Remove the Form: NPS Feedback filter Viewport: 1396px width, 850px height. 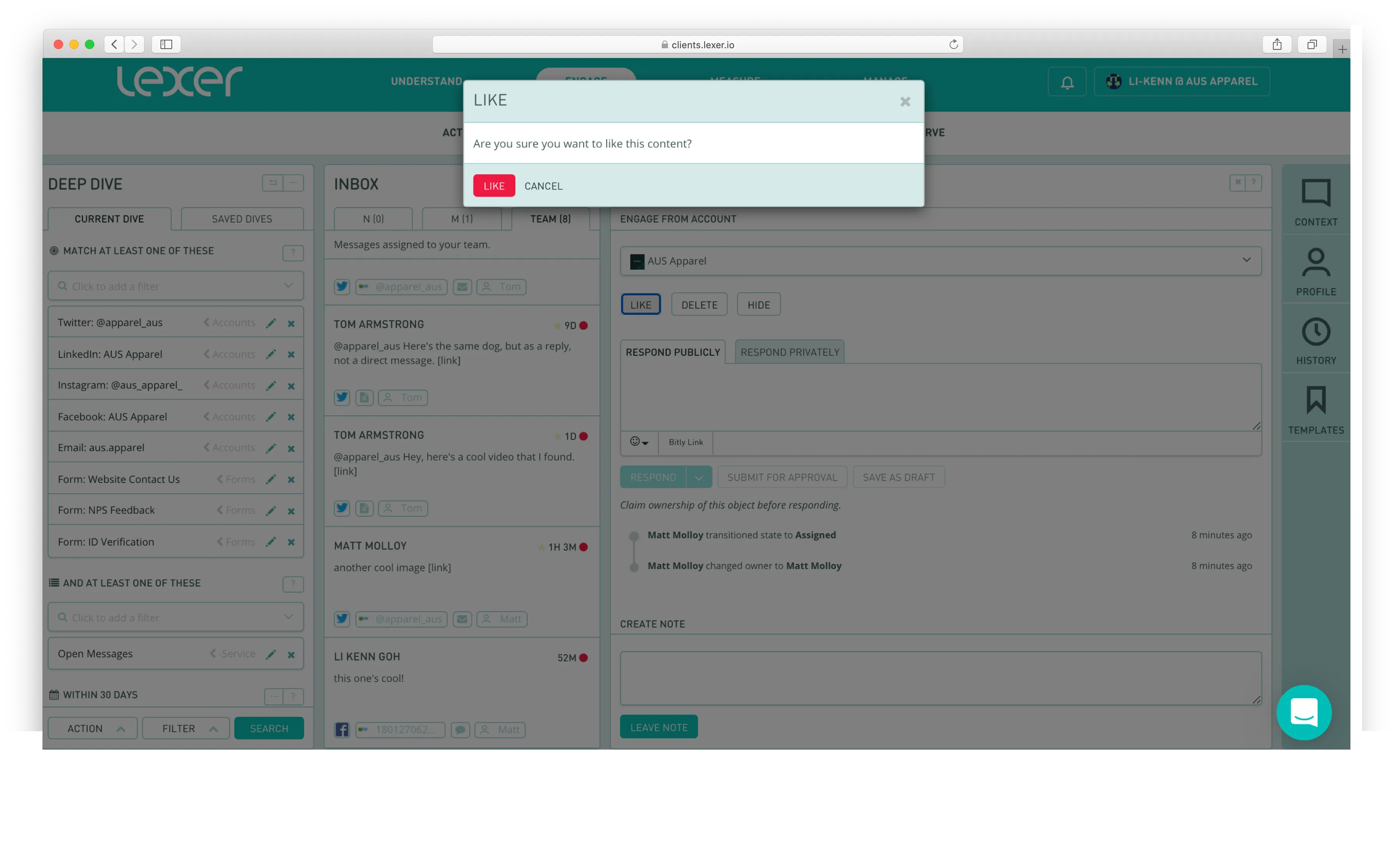pos(291,511)
